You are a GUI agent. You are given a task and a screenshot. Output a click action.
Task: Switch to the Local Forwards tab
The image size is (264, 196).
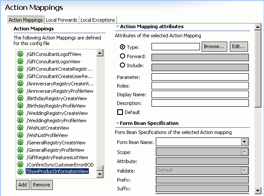tap(61, 20)
